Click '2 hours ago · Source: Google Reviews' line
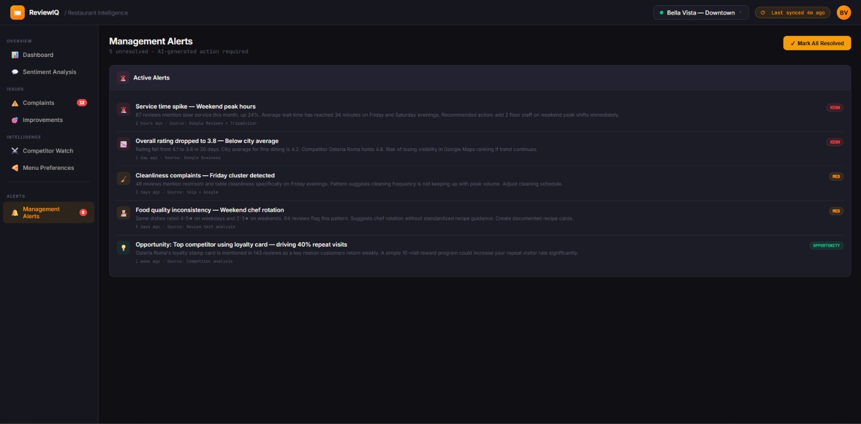 [x=196, y=123]
